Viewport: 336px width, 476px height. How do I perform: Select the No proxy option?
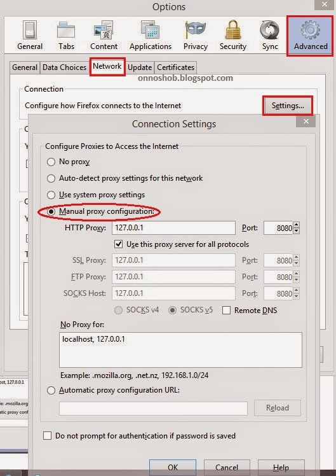point(51,162)
